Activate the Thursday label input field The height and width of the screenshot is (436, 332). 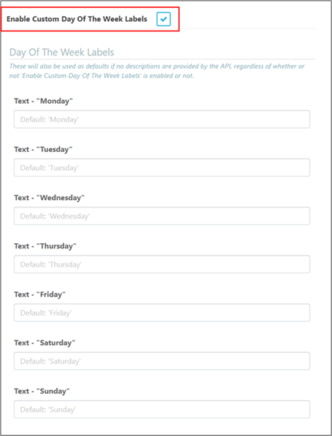162,264
